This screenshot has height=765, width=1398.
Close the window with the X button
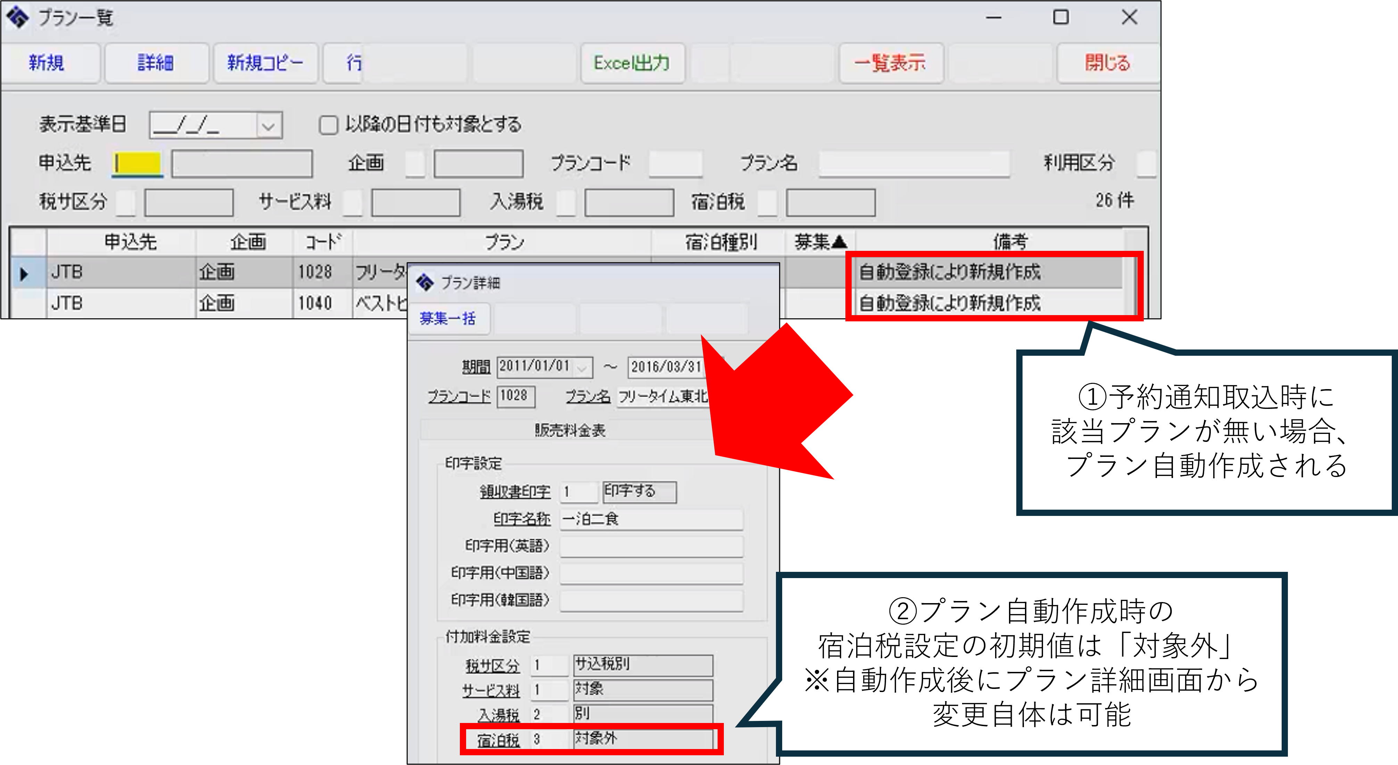[1130, 17]
